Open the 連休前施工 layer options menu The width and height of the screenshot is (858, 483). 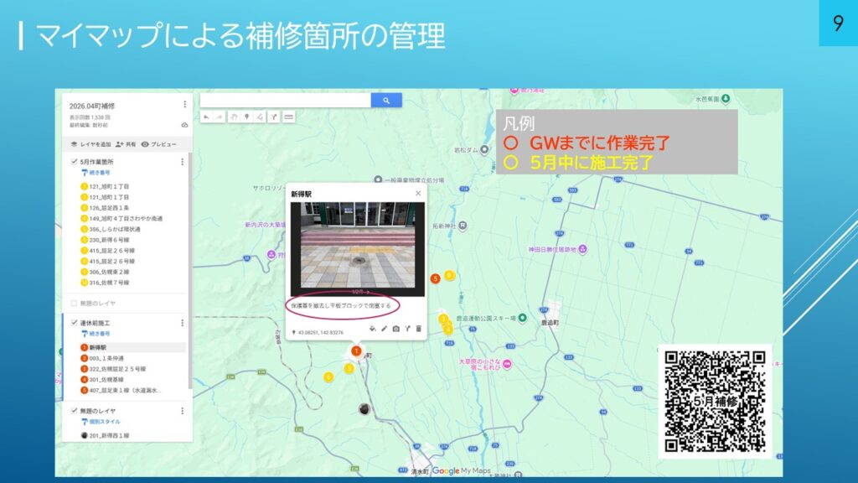coord(182,323)
